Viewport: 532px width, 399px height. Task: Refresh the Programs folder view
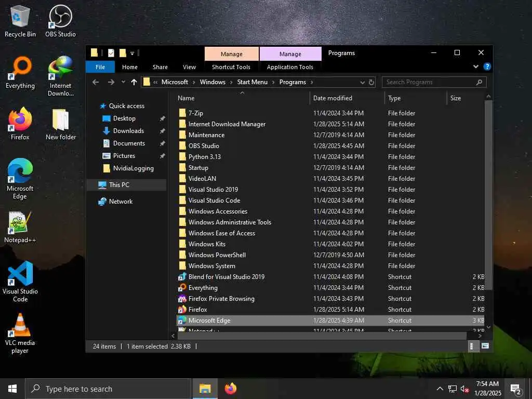tap(371, 82)
